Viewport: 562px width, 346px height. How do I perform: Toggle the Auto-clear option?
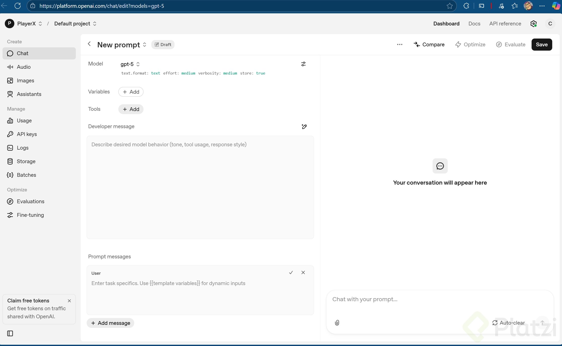tap(509, 323)
